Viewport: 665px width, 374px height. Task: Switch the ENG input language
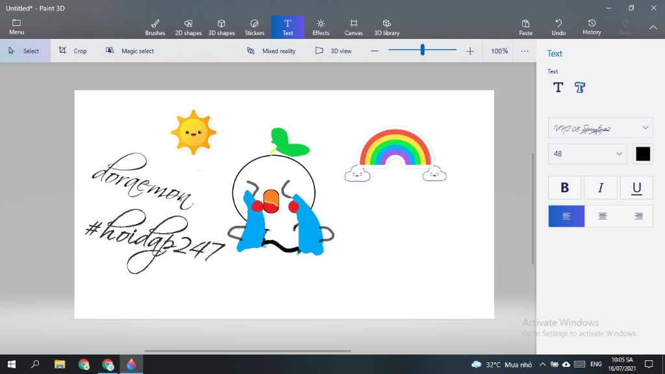596,364
